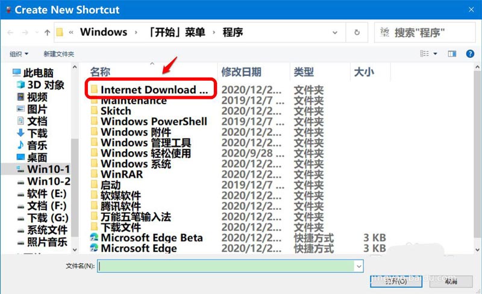
Task: Select Win10-2 drive in the sidebar
Action: pos(43,181)
